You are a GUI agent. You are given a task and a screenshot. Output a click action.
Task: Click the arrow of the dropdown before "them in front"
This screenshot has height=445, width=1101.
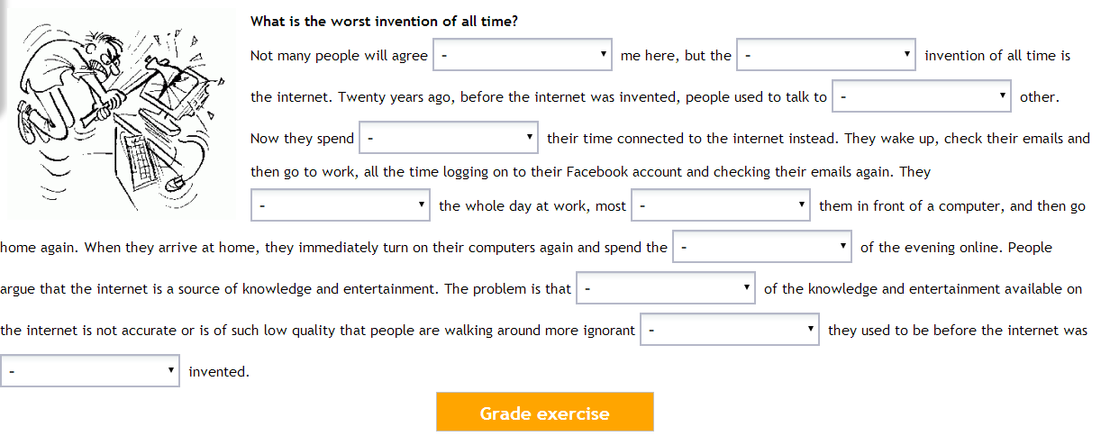pyautogui.click(x=802, y=205)
